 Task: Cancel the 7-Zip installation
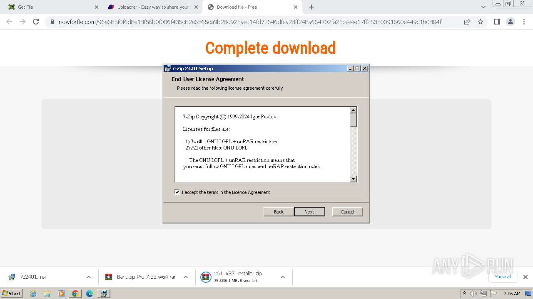click(347, 212)
